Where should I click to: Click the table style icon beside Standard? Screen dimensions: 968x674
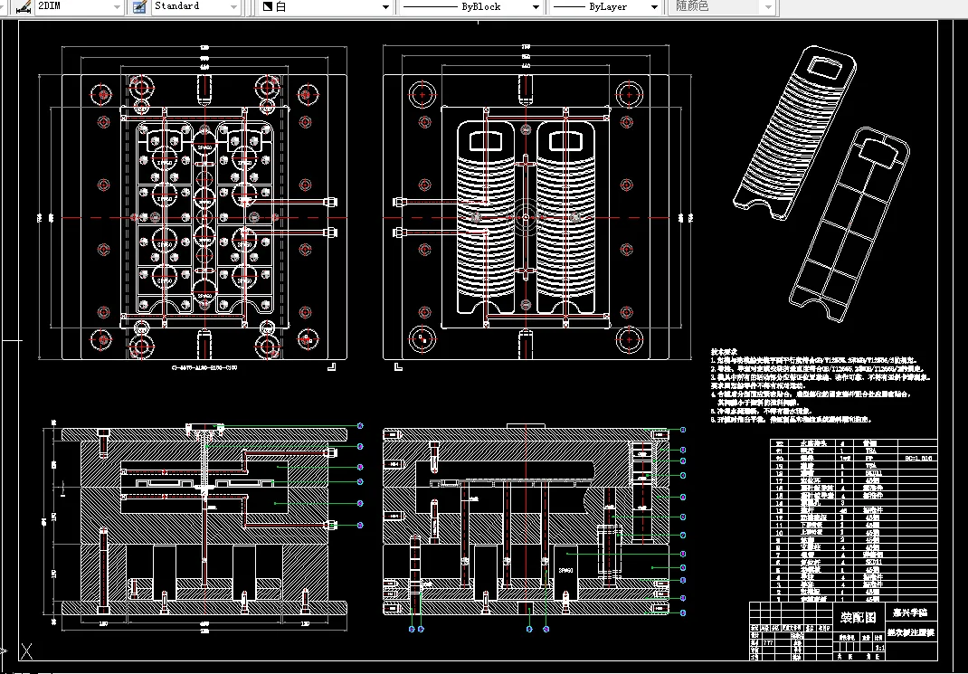click(139, 7)
